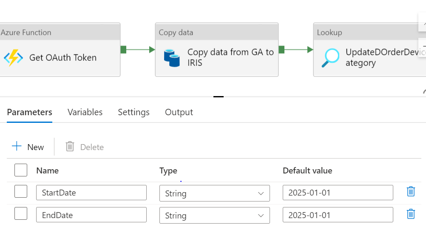This screenshot has height=227, width=426.
Task: Click the Azure Function lightning icon
Action: tap(13, 58)
